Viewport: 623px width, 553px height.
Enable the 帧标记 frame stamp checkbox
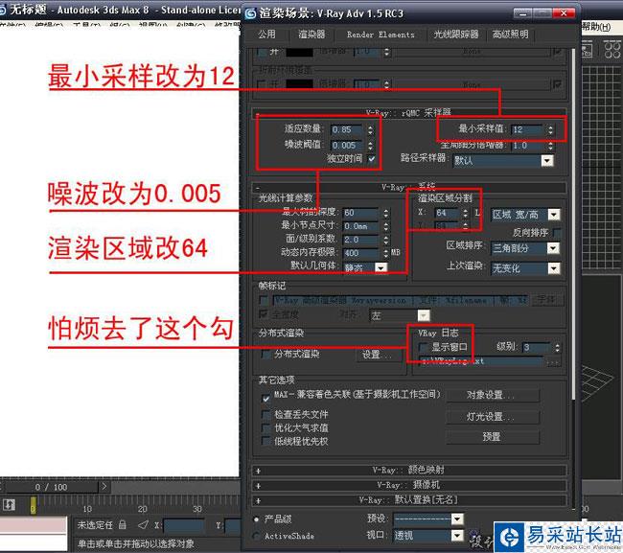click(x=263, y=300)
